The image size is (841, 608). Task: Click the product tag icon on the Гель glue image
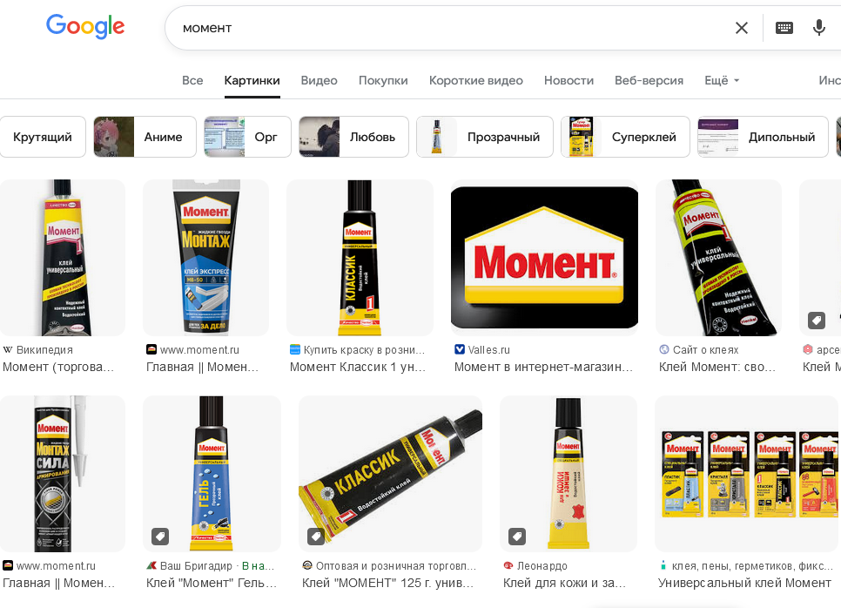coord(160,536)
